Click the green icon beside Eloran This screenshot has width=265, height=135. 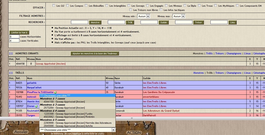point(36,106)
